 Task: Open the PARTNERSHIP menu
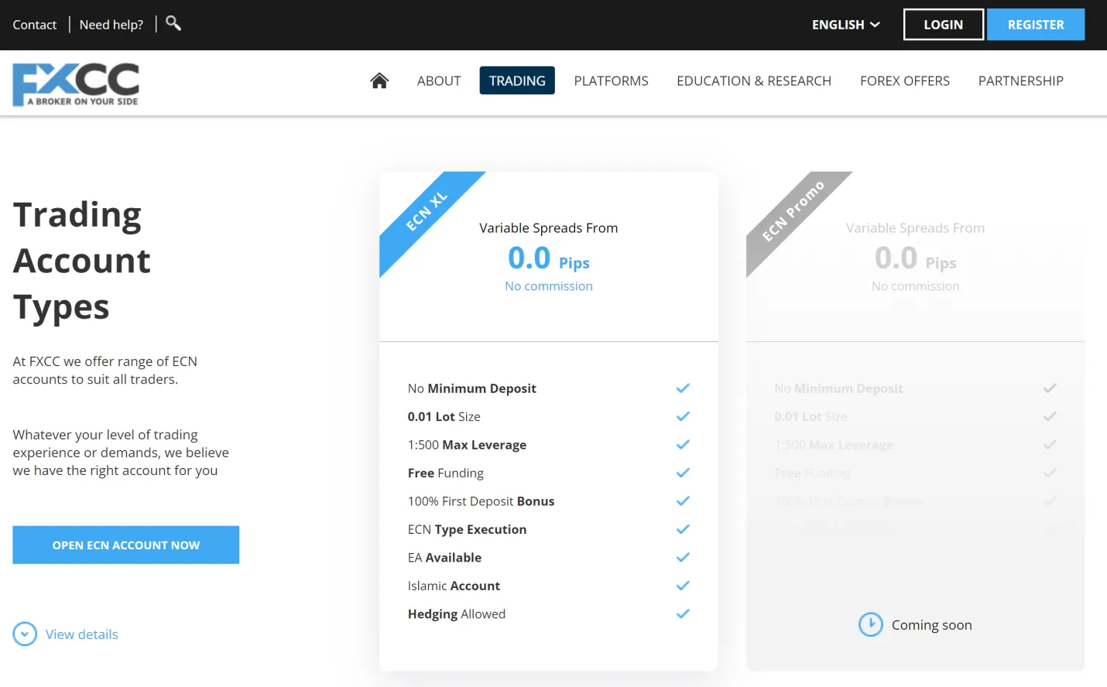1021,80
